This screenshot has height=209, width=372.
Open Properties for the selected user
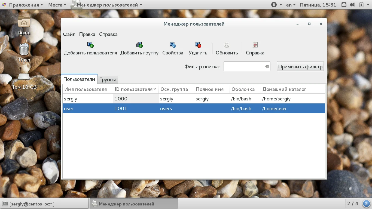coord(173,45)
